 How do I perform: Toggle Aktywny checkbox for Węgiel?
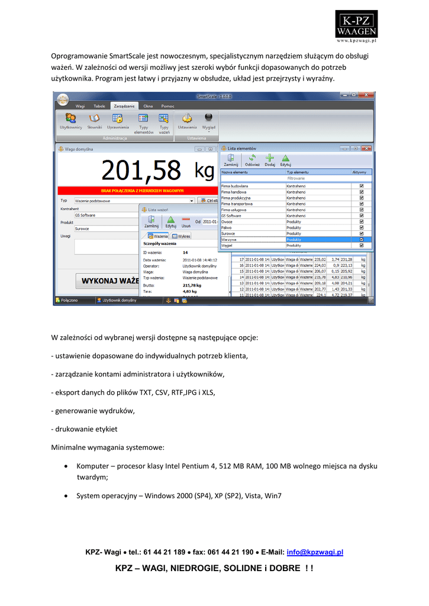362,245
